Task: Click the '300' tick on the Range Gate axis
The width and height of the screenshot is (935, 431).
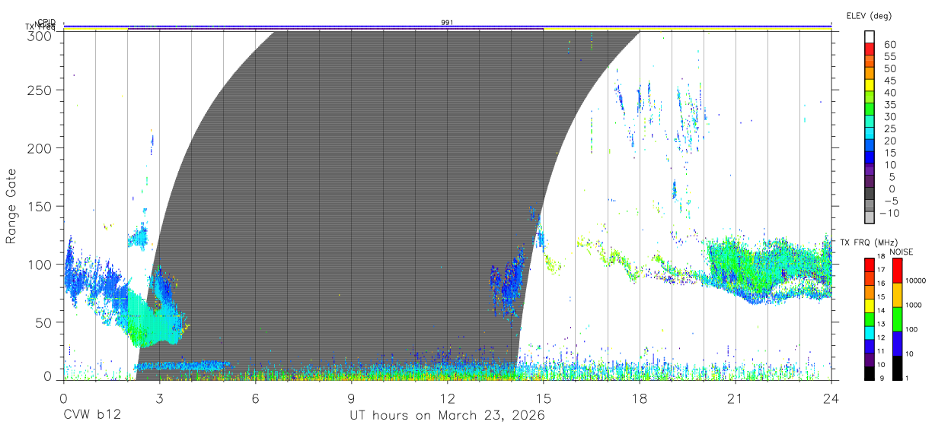Action: (x=40, y=35)
